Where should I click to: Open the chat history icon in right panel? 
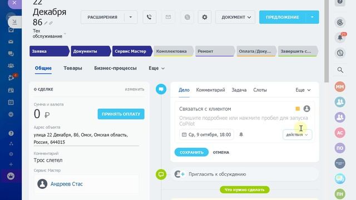coord(340,53)
